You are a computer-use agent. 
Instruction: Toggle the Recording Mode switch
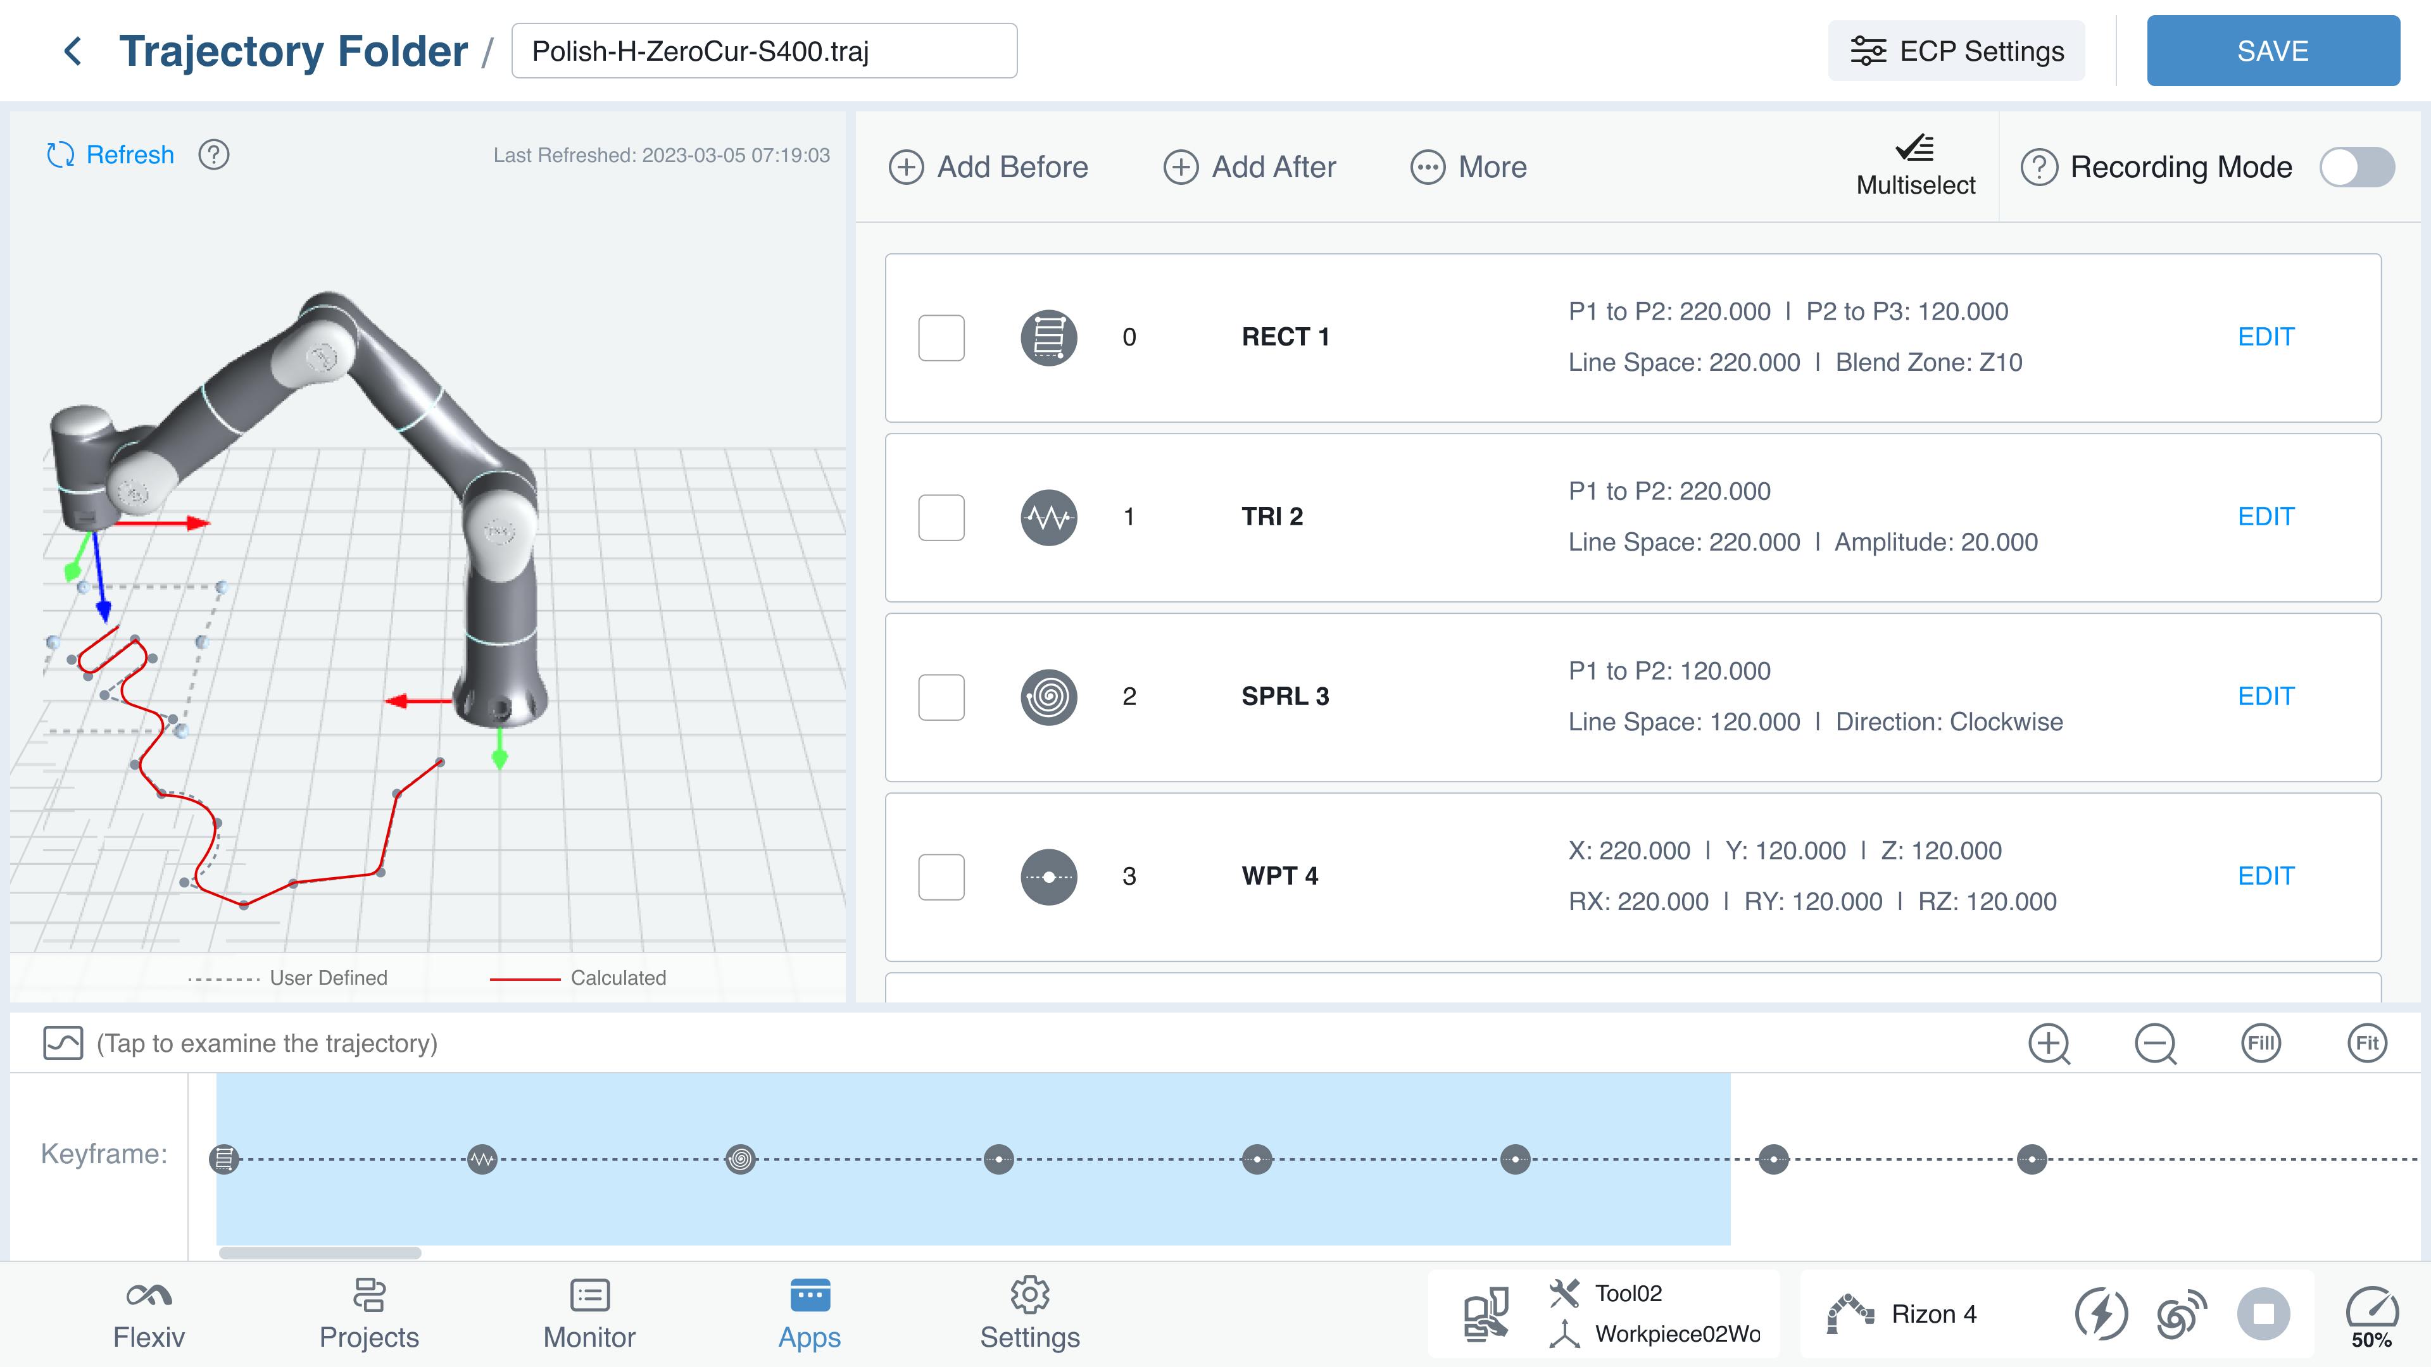coord(2356,168)
